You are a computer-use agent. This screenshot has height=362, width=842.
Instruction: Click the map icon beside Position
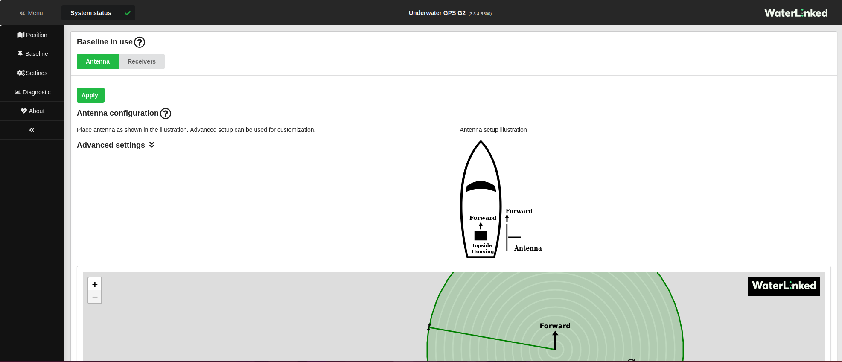[21, 35]
